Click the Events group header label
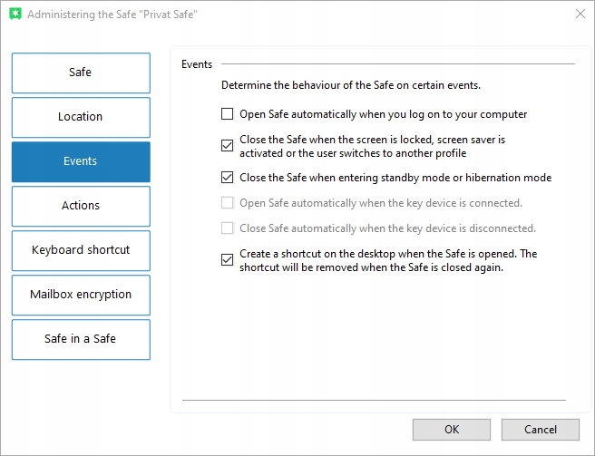This screenshot has width=595, height=456. pos(197,64)
